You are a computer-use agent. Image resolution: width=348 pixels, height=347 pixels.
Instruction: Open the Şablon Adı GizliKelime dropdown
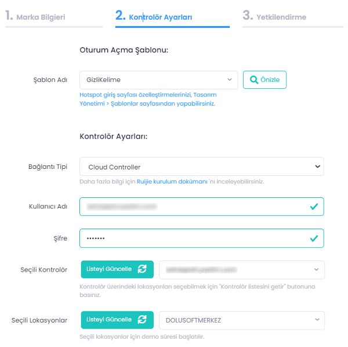pos(158,79)
